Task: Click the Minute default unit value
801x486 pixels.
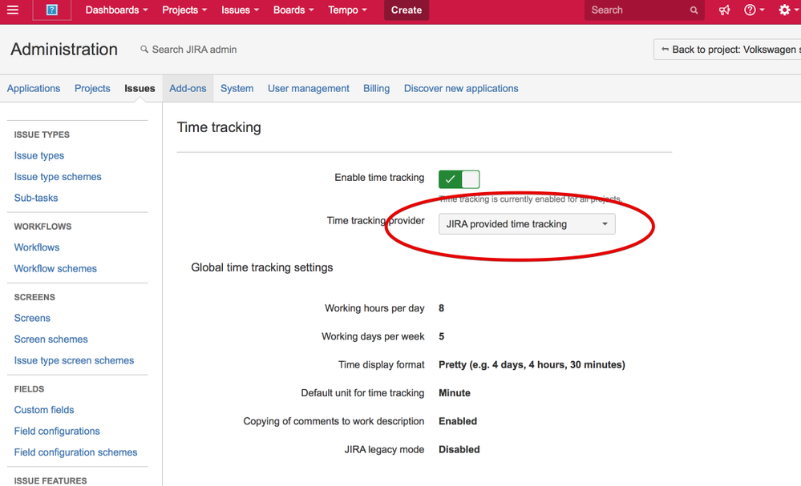Action: pyautogui.click(x=455, y=393)
